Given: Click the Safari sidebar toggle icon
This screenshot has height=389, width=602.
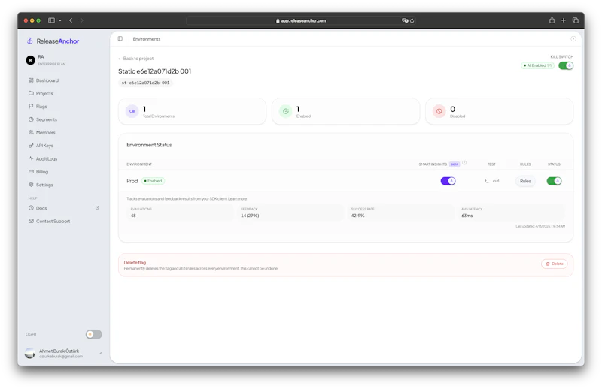Looking at the screenshot, I should coord(51,20).
